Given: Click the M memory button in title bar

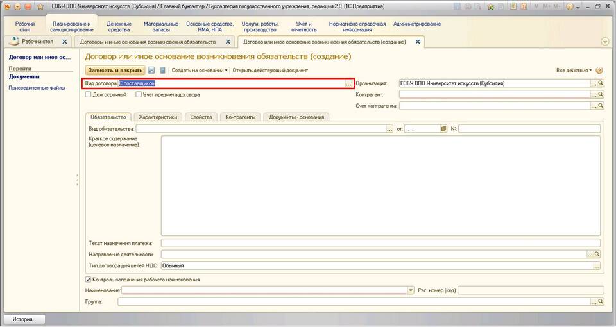Looking at the screenshot, I should pos(536,6).
